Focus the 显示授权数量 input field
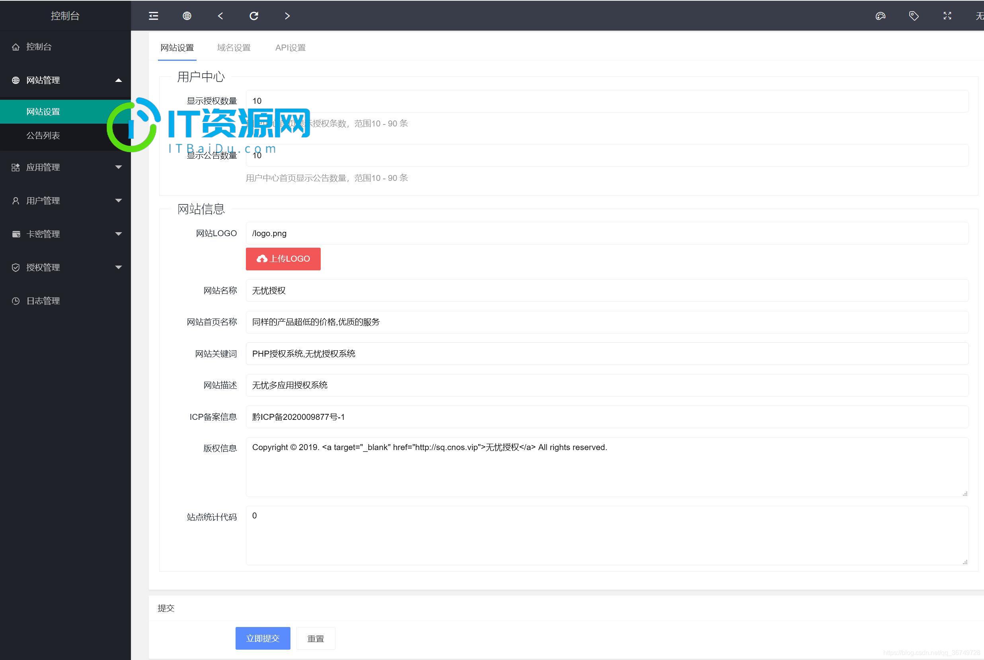This screenshot has height=660, width=984. pos(607,101)
